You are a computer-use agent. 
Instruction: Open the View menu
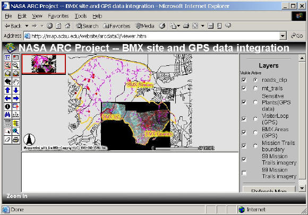[x=37, y=16]
